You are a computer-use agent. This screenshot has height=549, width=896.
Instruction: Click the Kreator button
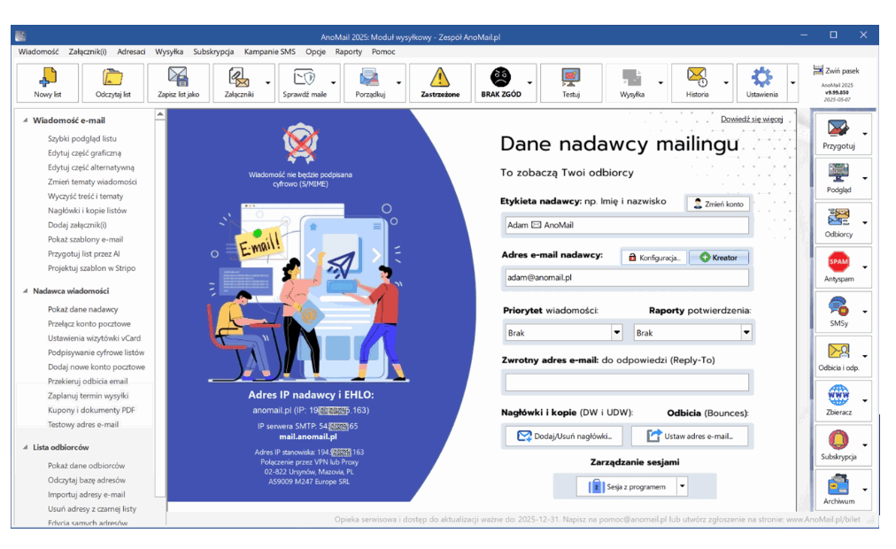[719, 258]
